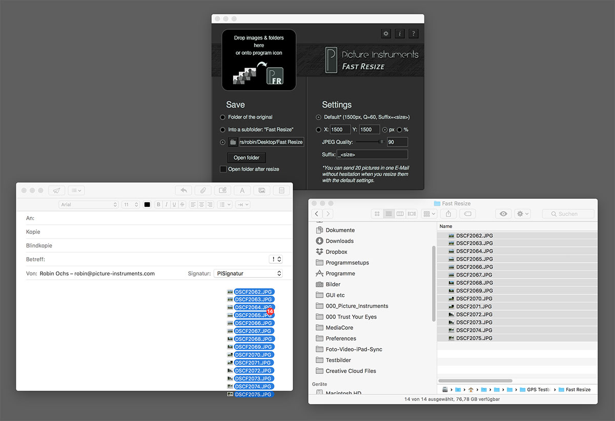
Task: Open Creative Cloud Files in Finder sidebar
Action: [x=351, y=371]
